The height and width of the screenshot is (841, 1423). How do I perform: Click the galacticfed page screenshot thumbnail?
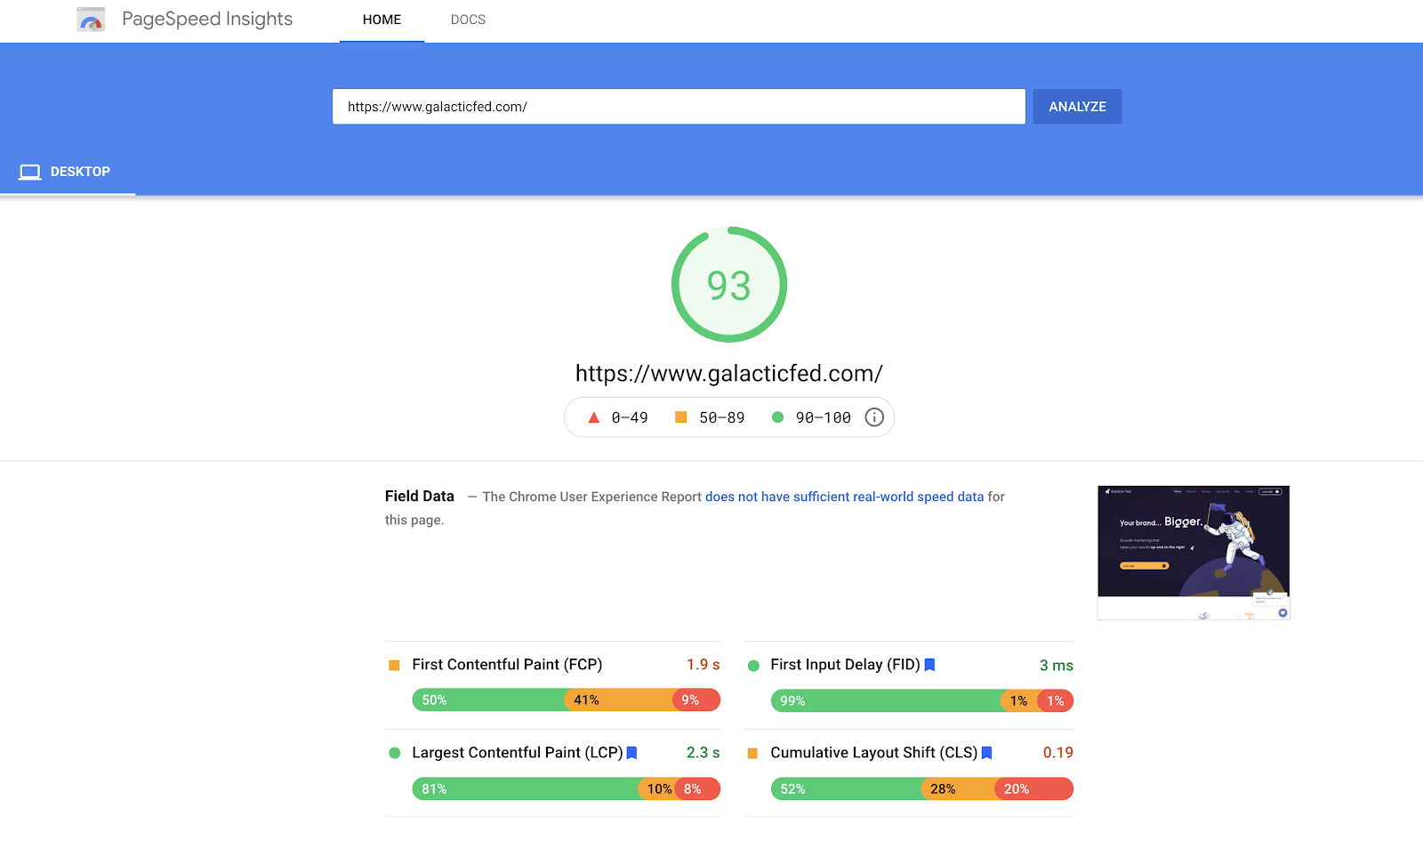click(1194, 553)
